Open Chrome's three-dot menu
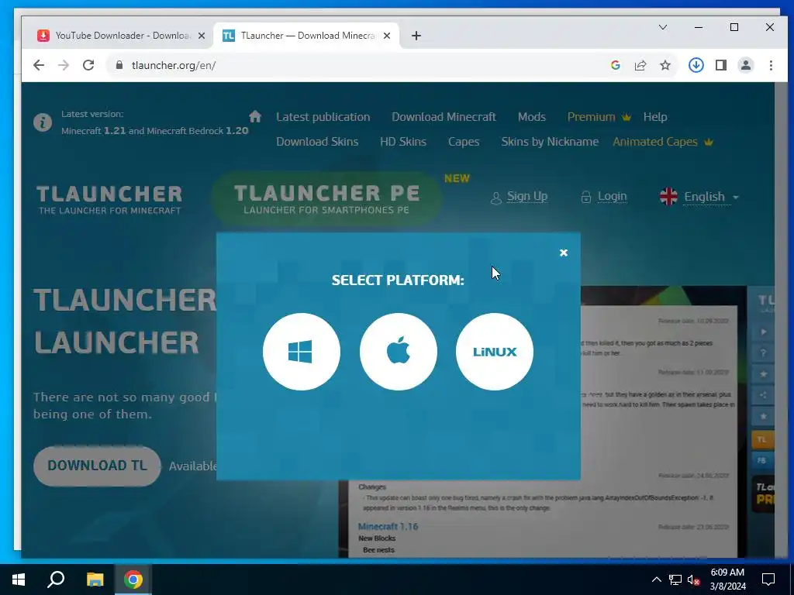Screen dimensions: 794x595 tap(771, 65)
